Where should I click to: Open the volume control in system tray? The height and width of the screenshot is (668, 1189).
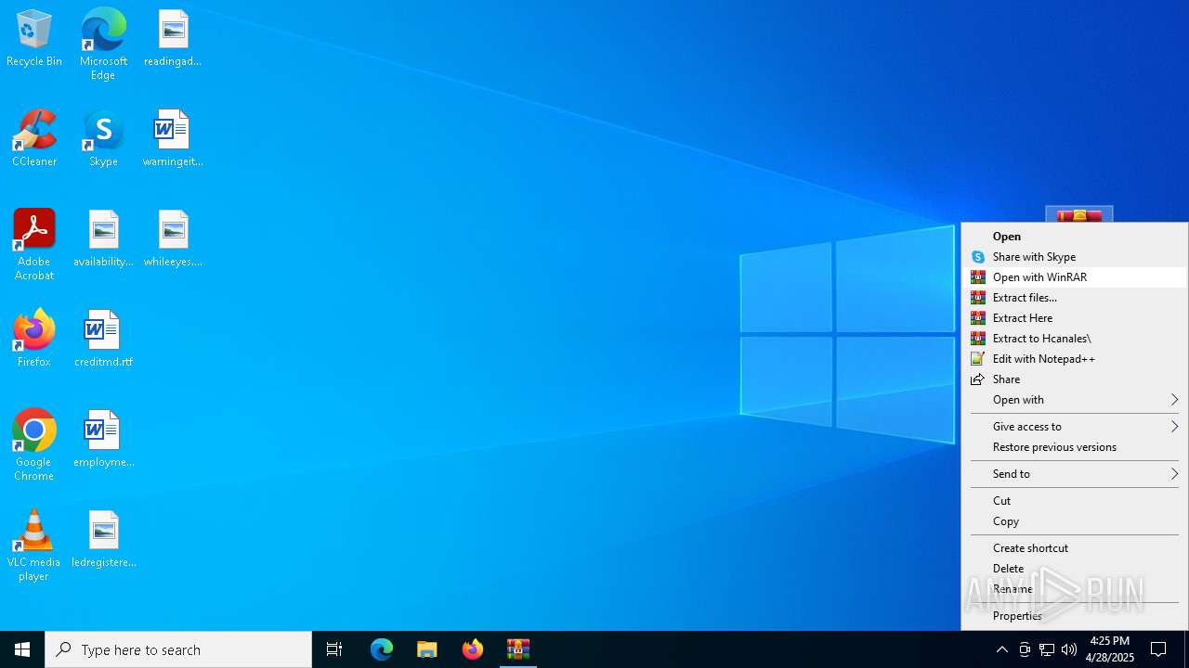1068,649
